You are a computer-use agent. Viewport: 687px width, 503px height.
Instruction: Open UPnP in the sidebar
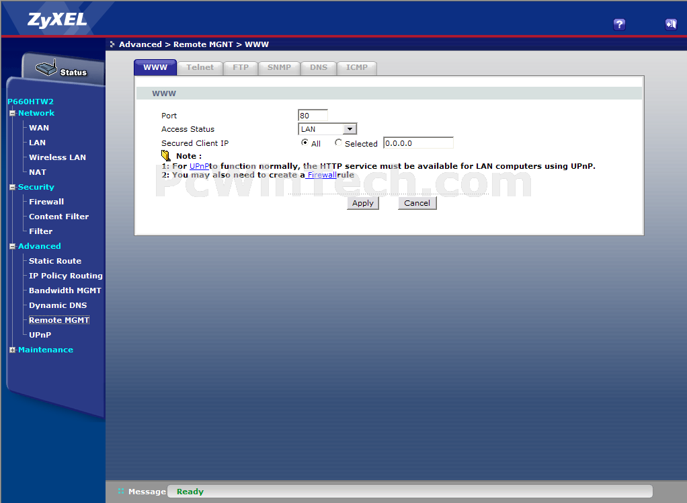pyautogui.click(x=40, y=335)
